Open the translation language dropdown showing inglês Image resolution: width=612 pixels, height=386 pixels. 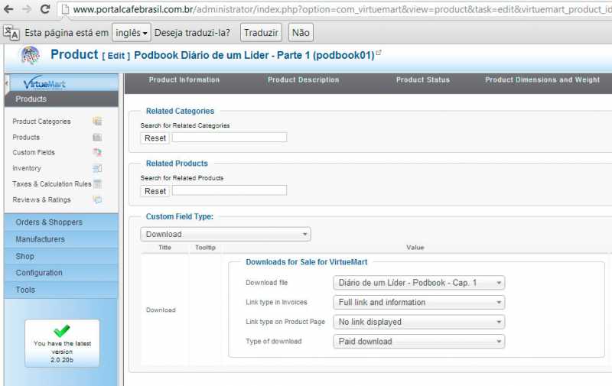(x=131, y=33)
